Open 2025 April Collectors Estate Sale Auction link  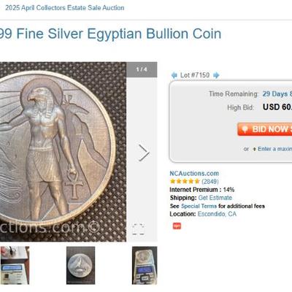(x=65, y=8)
